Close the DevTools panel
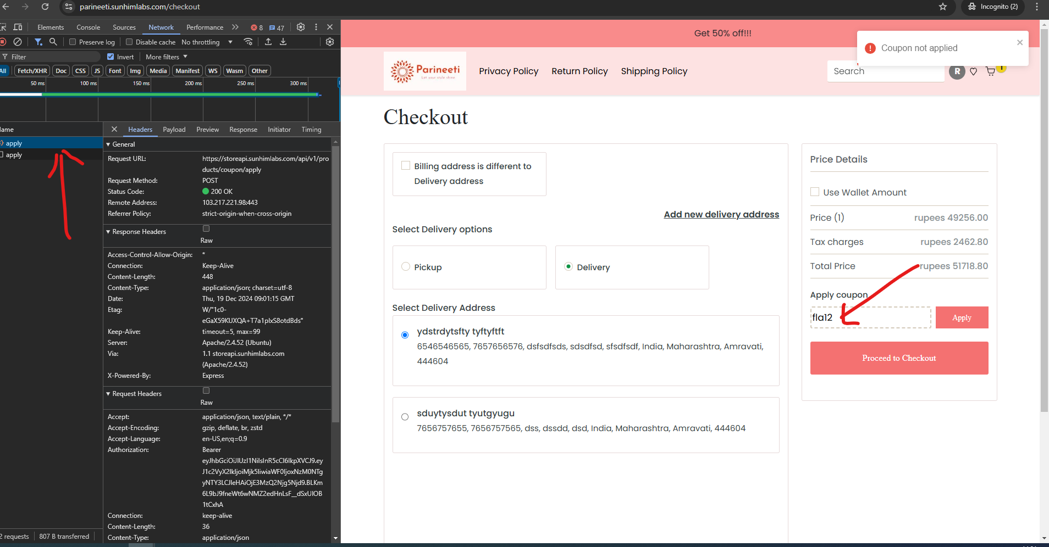The height and width of the screenshot is (547, 1049). click(x=330, y=27)
